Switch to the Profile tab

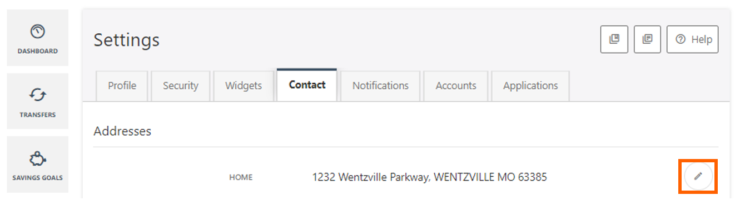click(x=122, y=86)
